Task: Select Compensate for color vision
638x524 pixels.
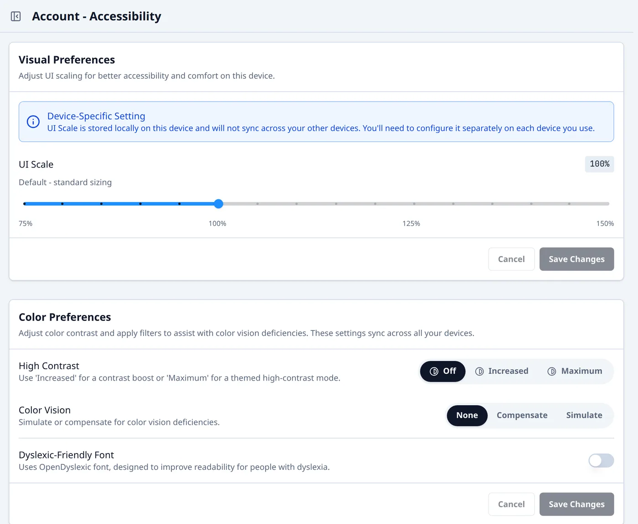Action: point(522,416)
